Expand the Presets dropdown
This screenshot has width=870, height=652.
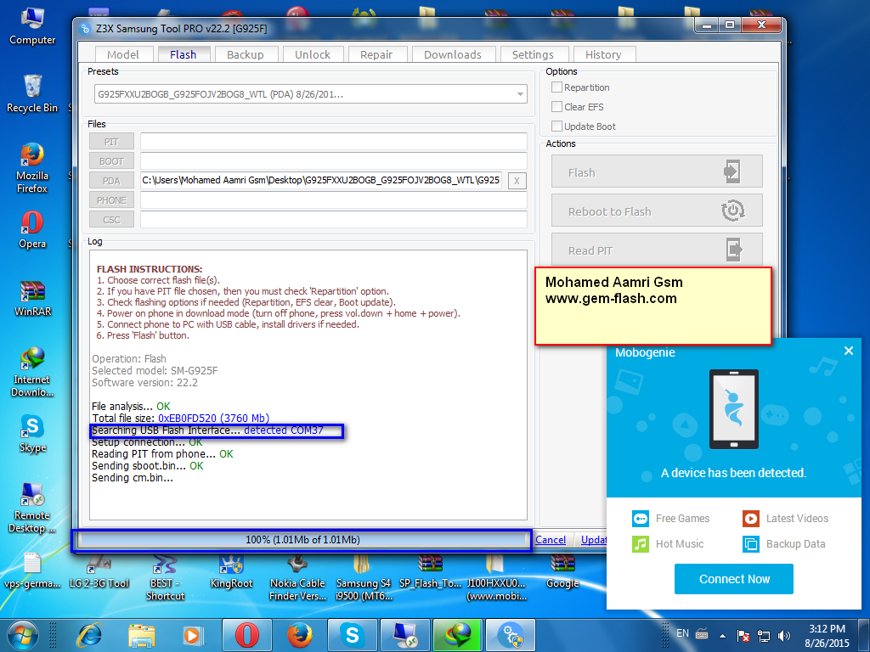point(520,94)
